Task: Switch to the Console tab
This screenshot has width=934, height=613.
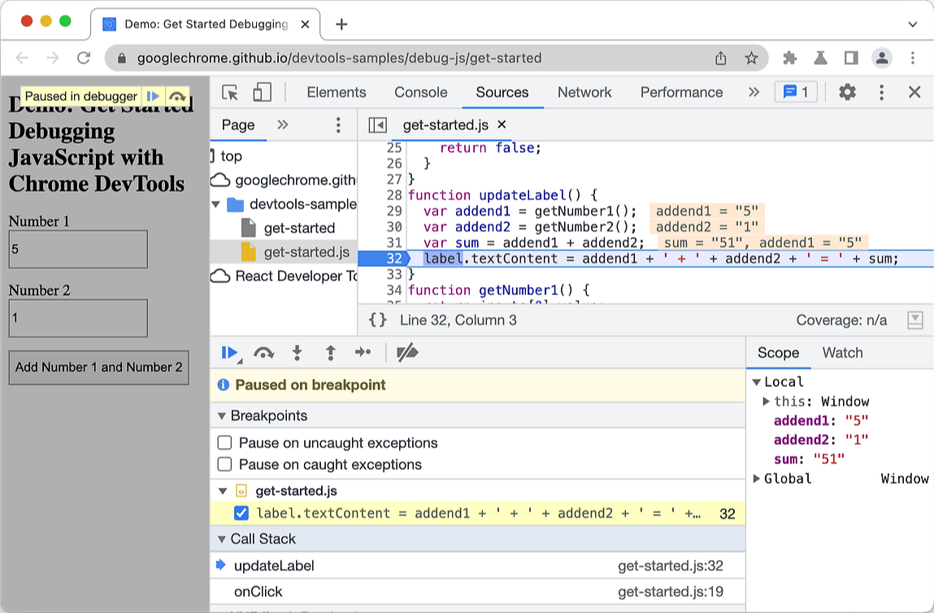Action: click(x=420, y=93)
